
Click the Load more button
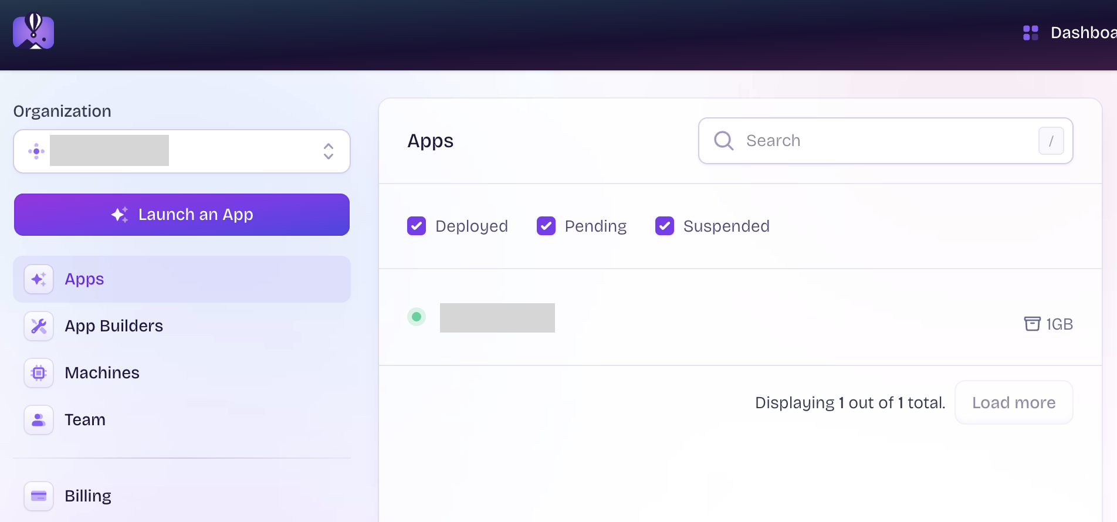1014,402
